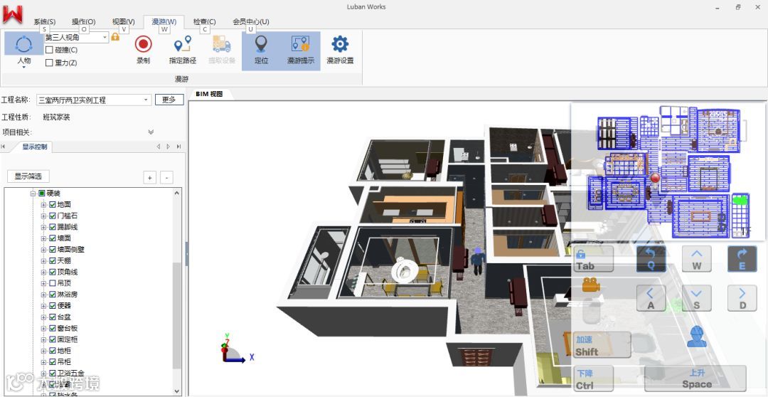The width and height of the screenshot is (768, 397).
Task: Open the 视图(V) ribbon tab
Action: 123,22
